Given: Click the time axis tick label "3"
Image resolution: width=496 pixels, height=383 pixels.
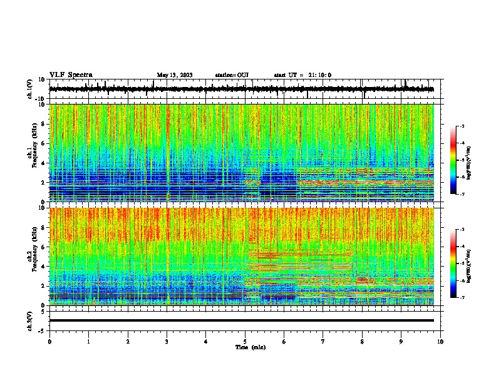Looking at the screenshot, I should click(167, 342).
